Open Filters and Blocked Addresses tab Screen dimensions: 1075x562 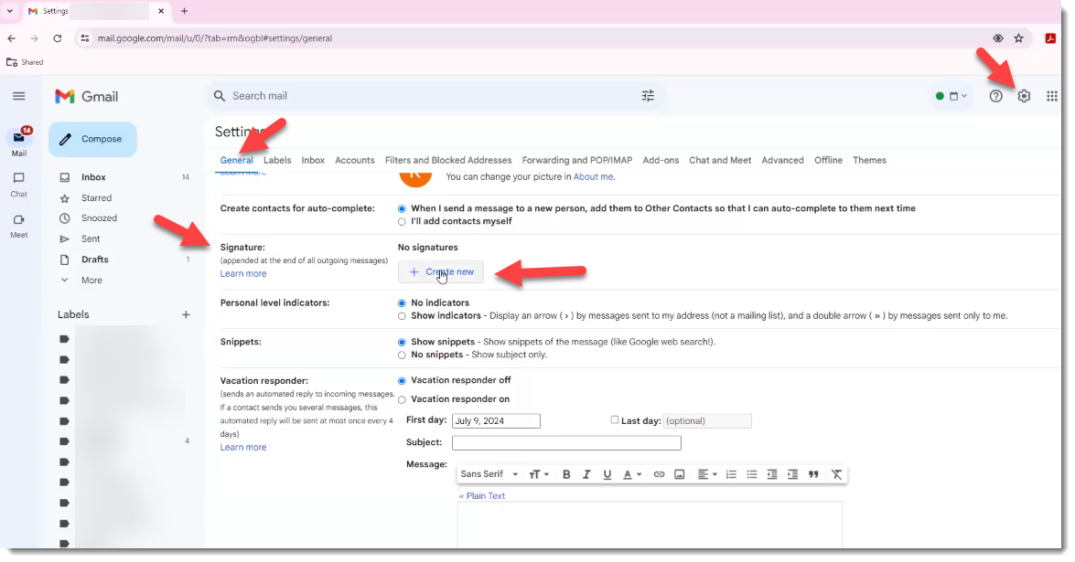pyautogui.click(x=448, y=160)
